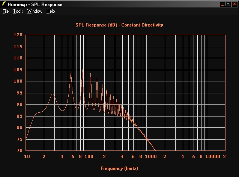
Task: Click the 'Hornresp - SPL Response' window title
Action: (35, 4)
